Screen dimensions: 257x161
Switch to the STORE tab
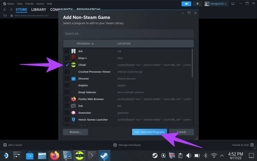coord(21,10)
